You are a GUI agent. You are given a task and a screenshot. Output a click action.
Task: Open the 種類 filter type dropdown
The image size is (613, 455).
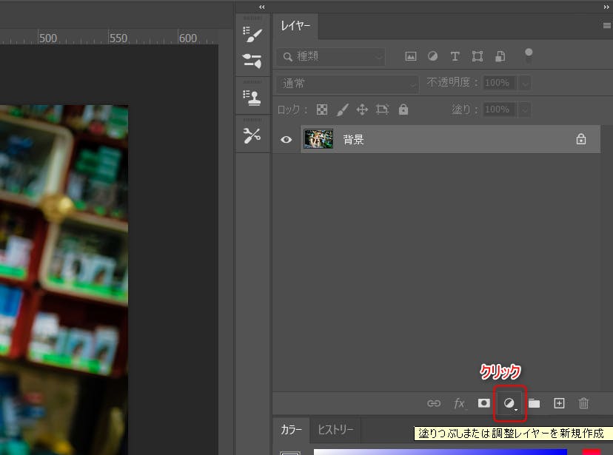click(331, 56)
